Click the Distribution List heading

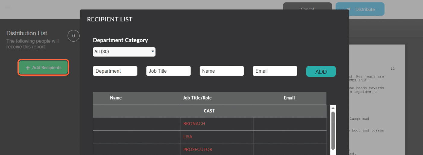tap(27, 33)
